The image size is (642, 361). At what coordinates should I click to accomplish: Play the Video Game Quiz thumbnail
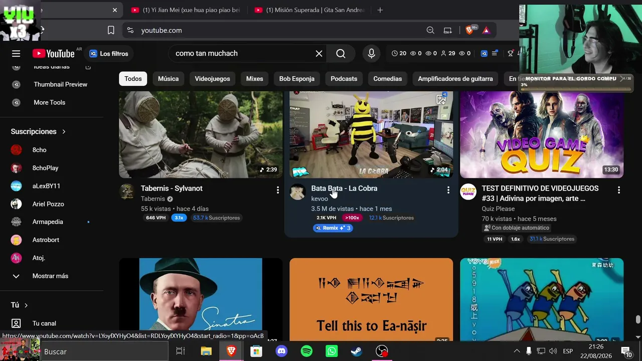point(542,134)
